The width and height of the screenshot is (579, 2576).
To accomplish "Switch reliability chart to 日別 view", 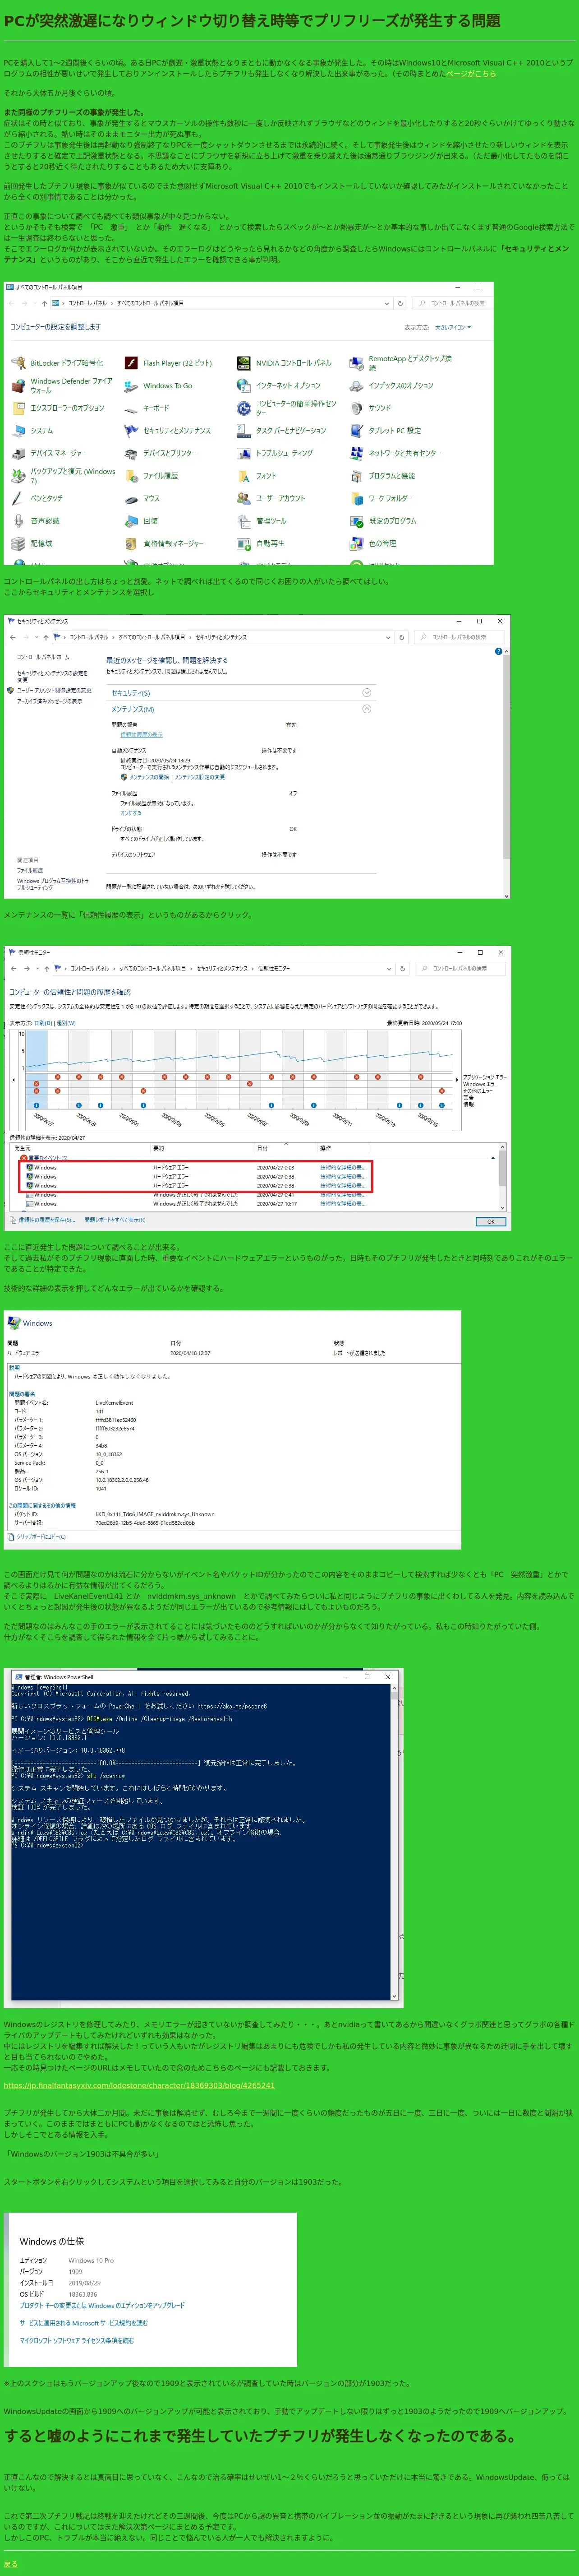I will pos(43,1023).
